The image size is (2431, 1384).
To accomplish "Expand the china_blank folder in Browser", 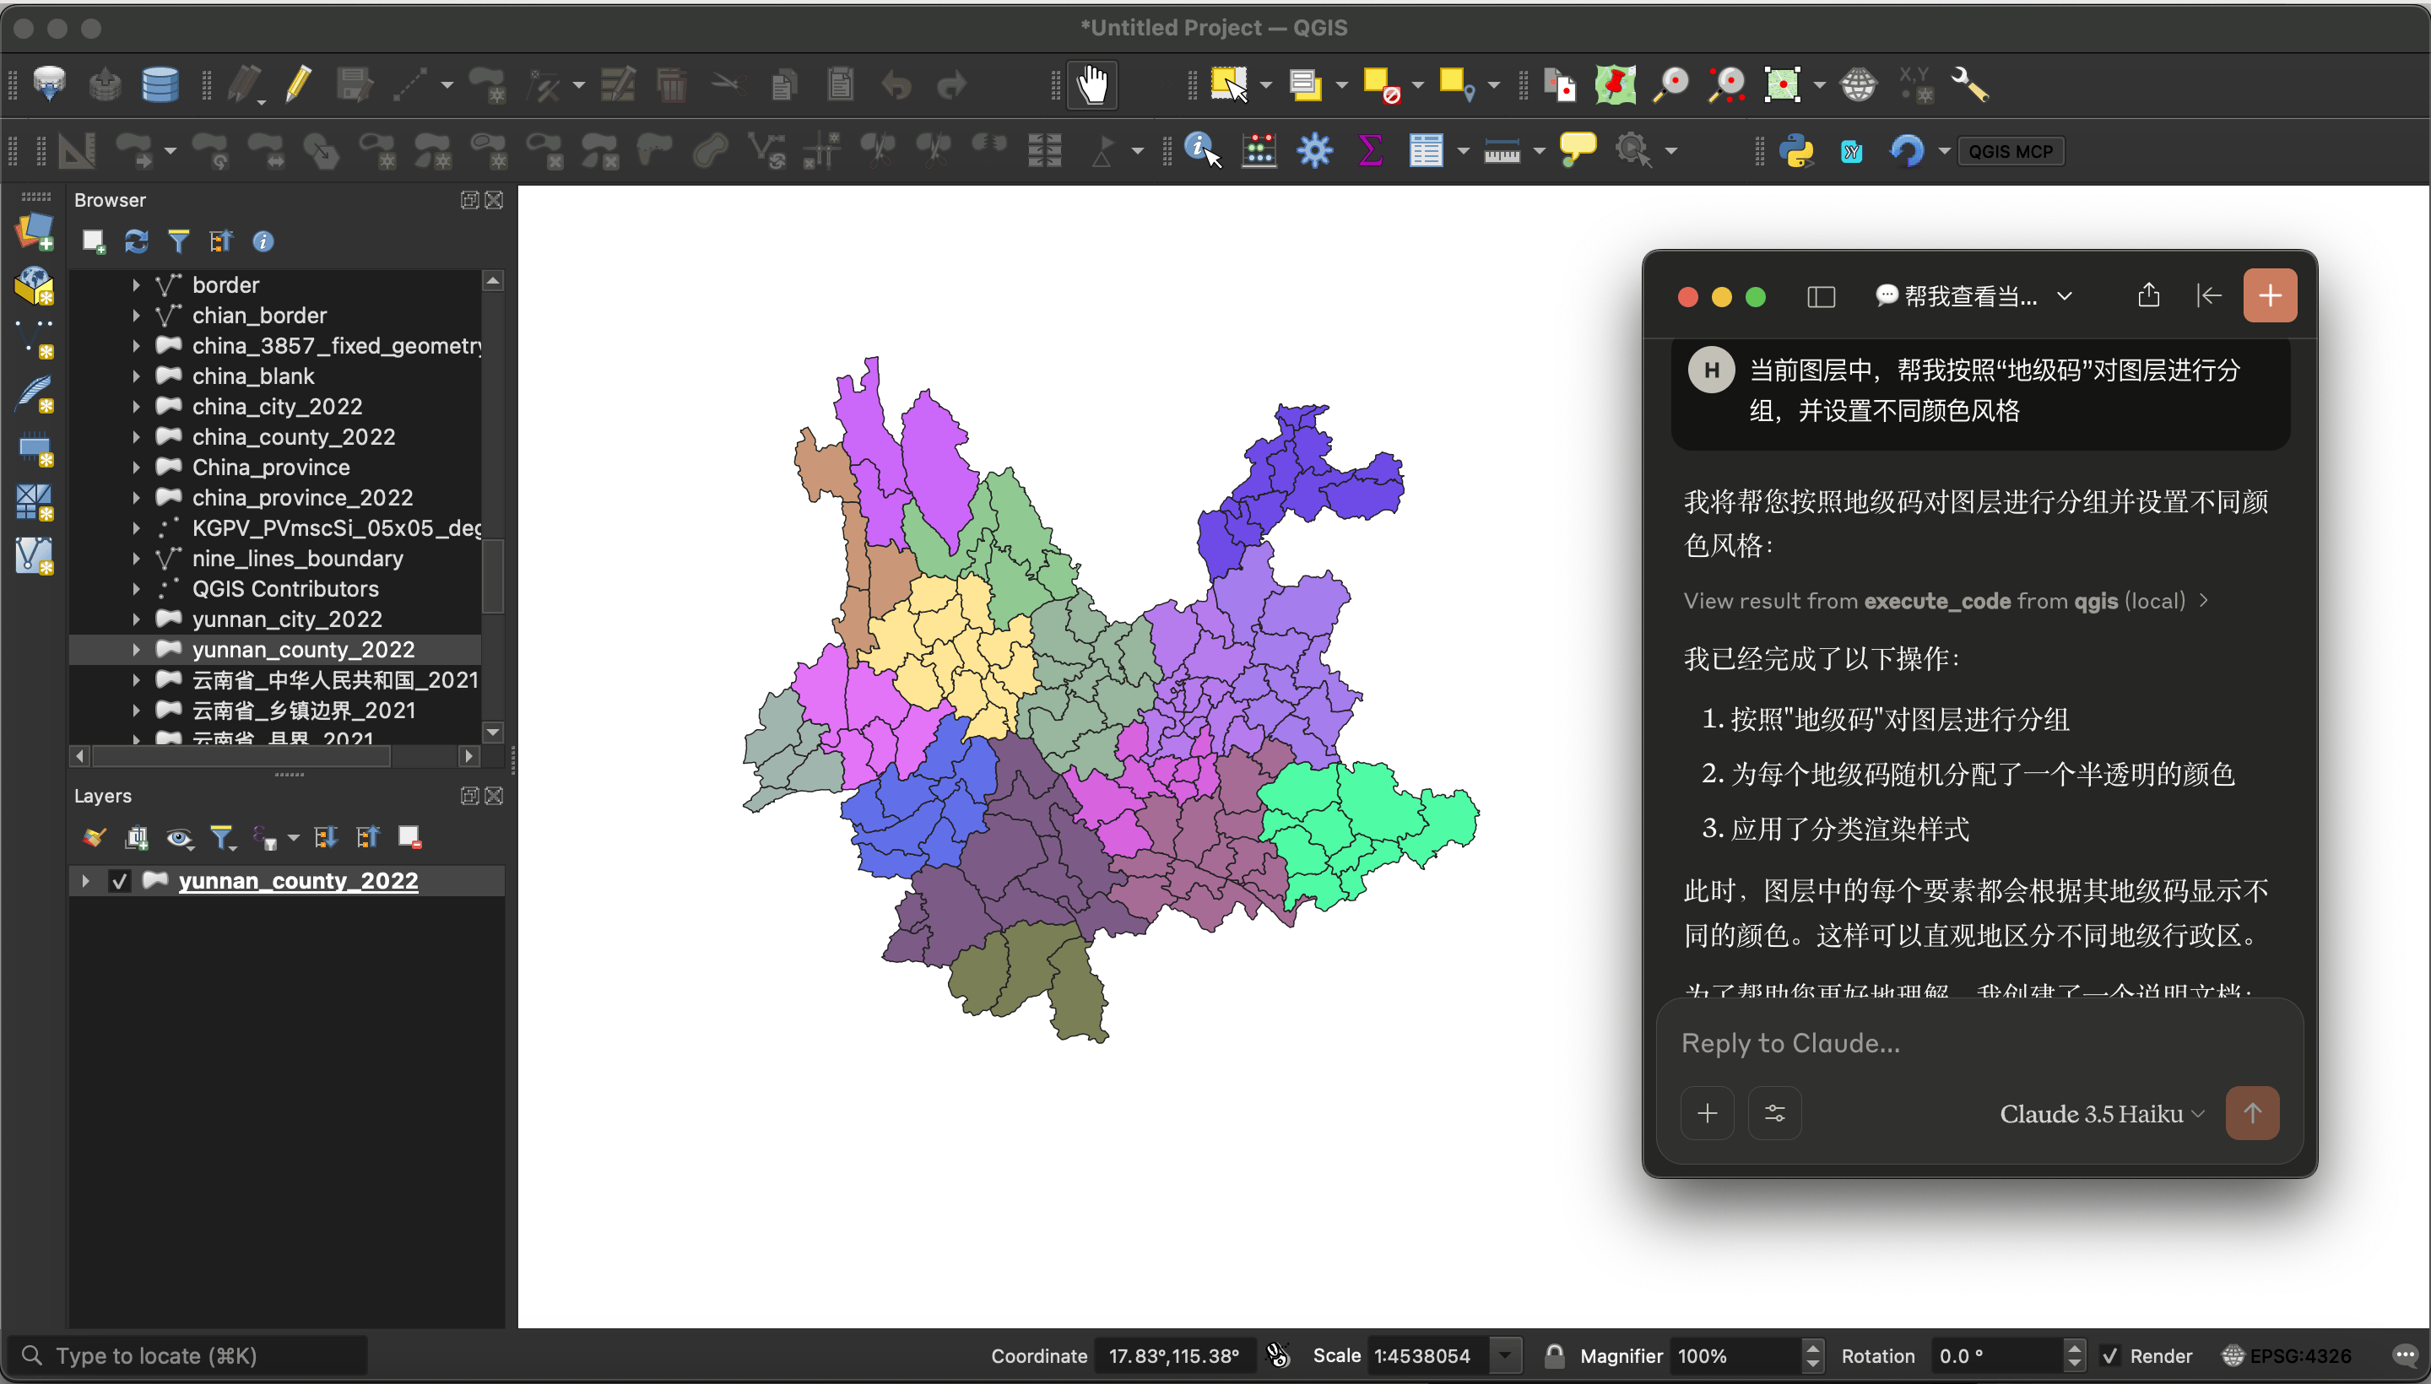I will [136, 376].
